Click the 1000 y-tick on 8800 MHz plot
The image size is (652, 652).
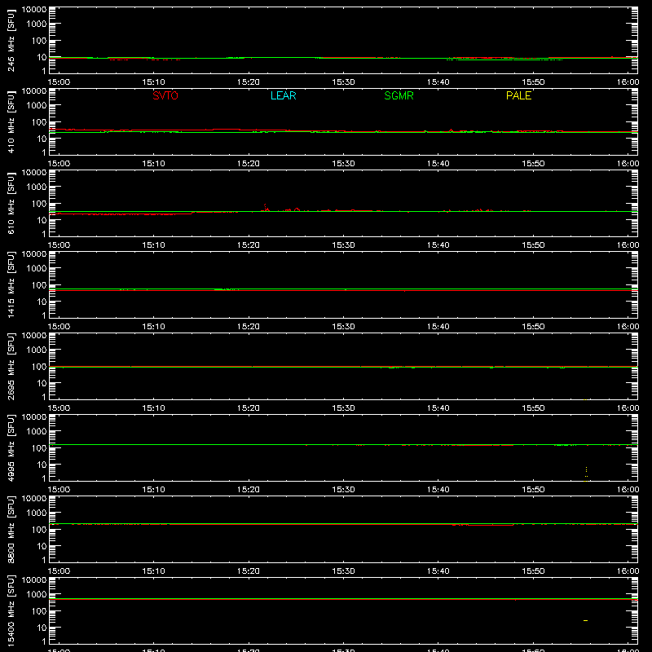[37, 513]
